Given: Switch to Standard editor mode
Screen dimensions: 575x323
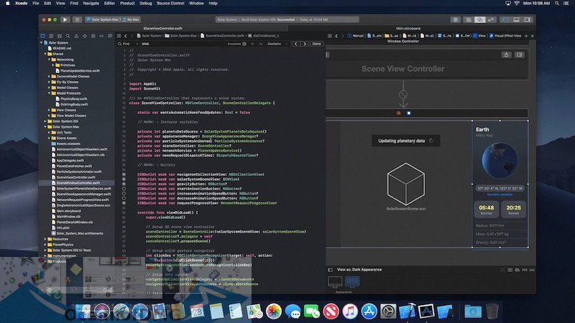Looking at the screenshot, I should (x=469, y=19).
